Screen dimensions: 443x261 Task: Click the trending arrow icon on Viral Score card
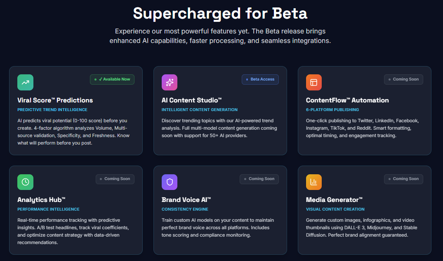[25, 82]
